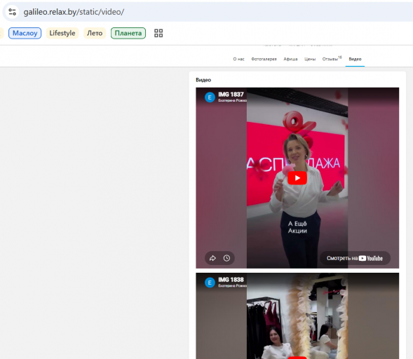Open the Планета bookmark

[x=128, y=33]
